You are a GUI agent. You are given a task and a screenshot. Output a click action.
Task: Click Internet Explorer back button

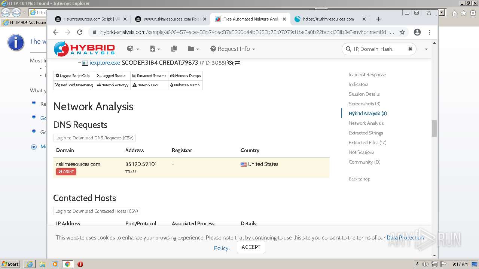[6, 13]
